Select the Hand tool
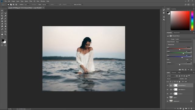This screenshot has width=195, height=110. (2, 34)
